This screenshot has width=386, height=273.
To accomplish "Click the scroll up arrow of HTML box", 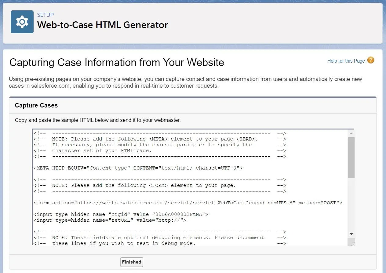I will coord(351,133).
